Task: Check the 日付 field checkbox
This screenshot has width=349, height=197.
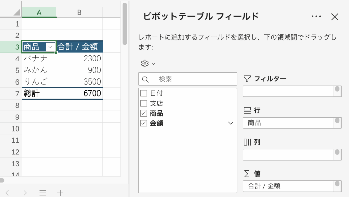Action: coord(143,93)
